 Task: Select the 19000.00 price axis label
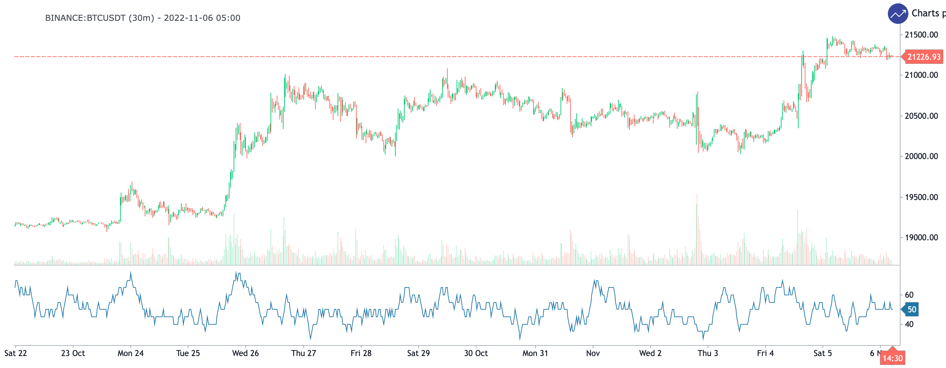921,238
